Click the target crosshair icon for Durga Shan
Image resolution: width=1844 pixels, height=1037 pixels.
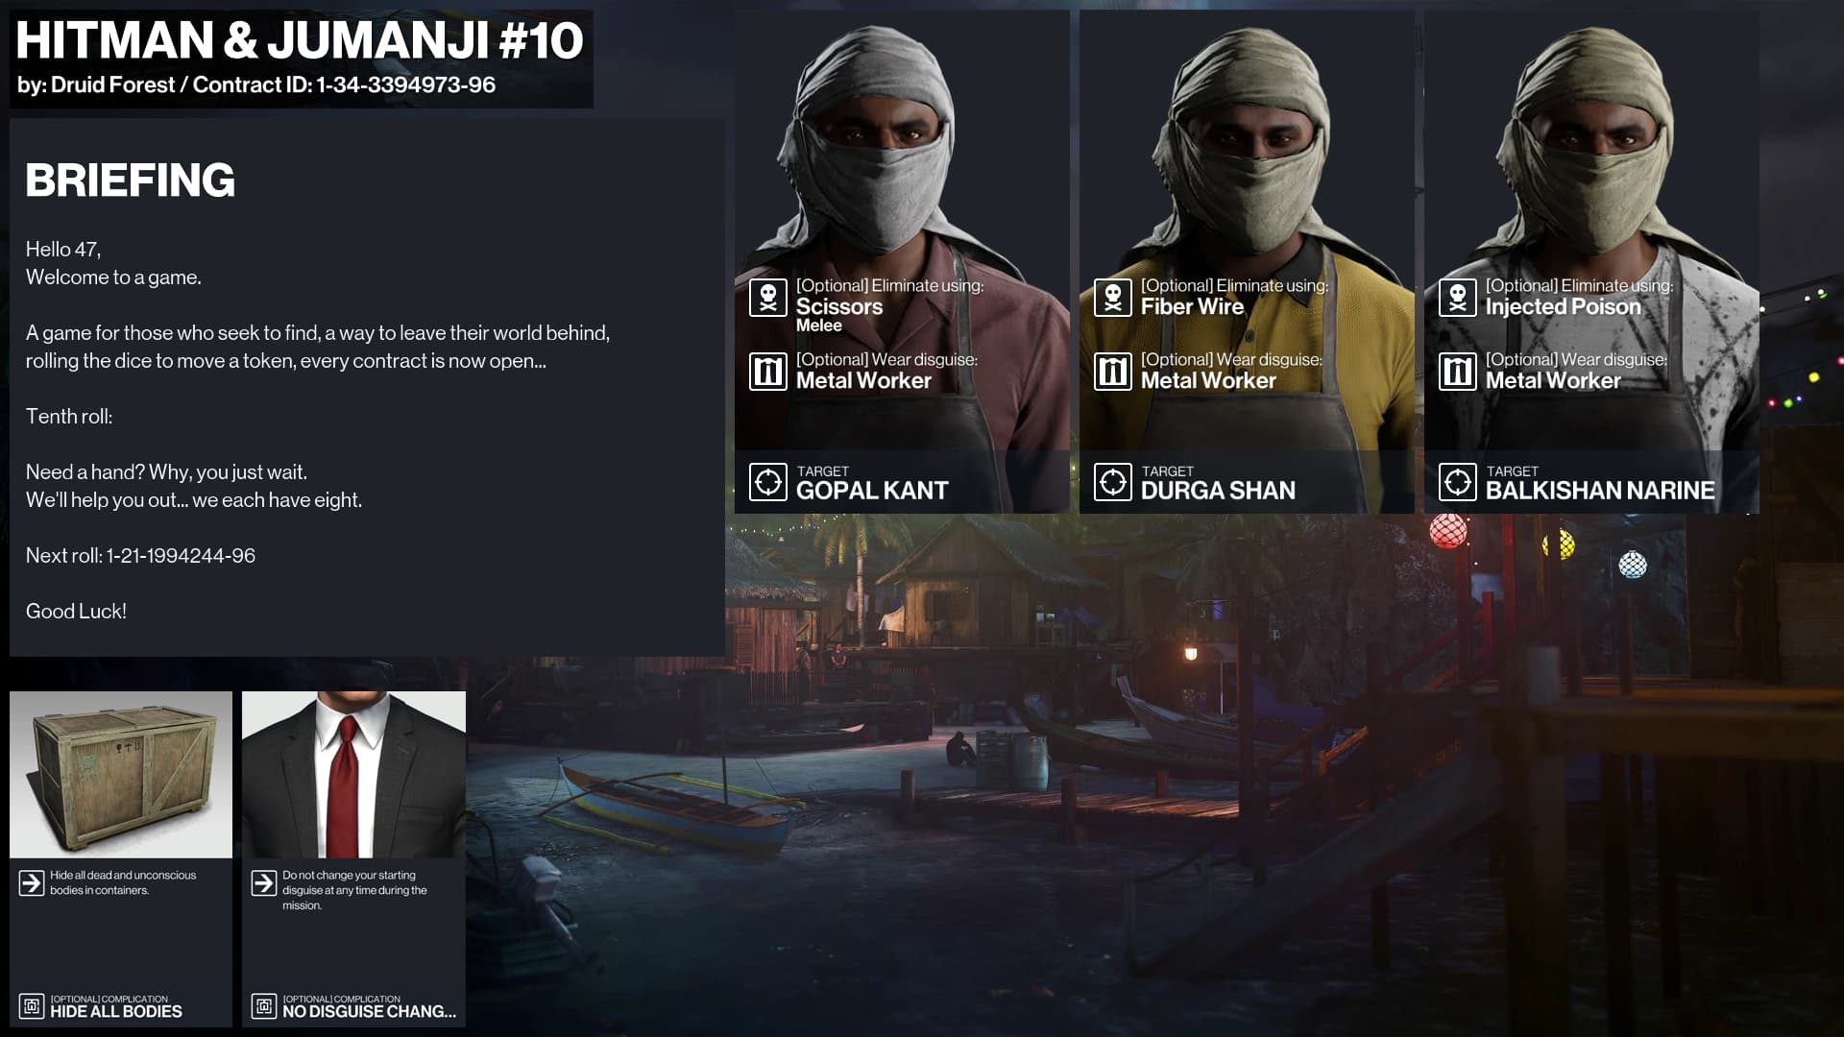[x=1113, y=482]
